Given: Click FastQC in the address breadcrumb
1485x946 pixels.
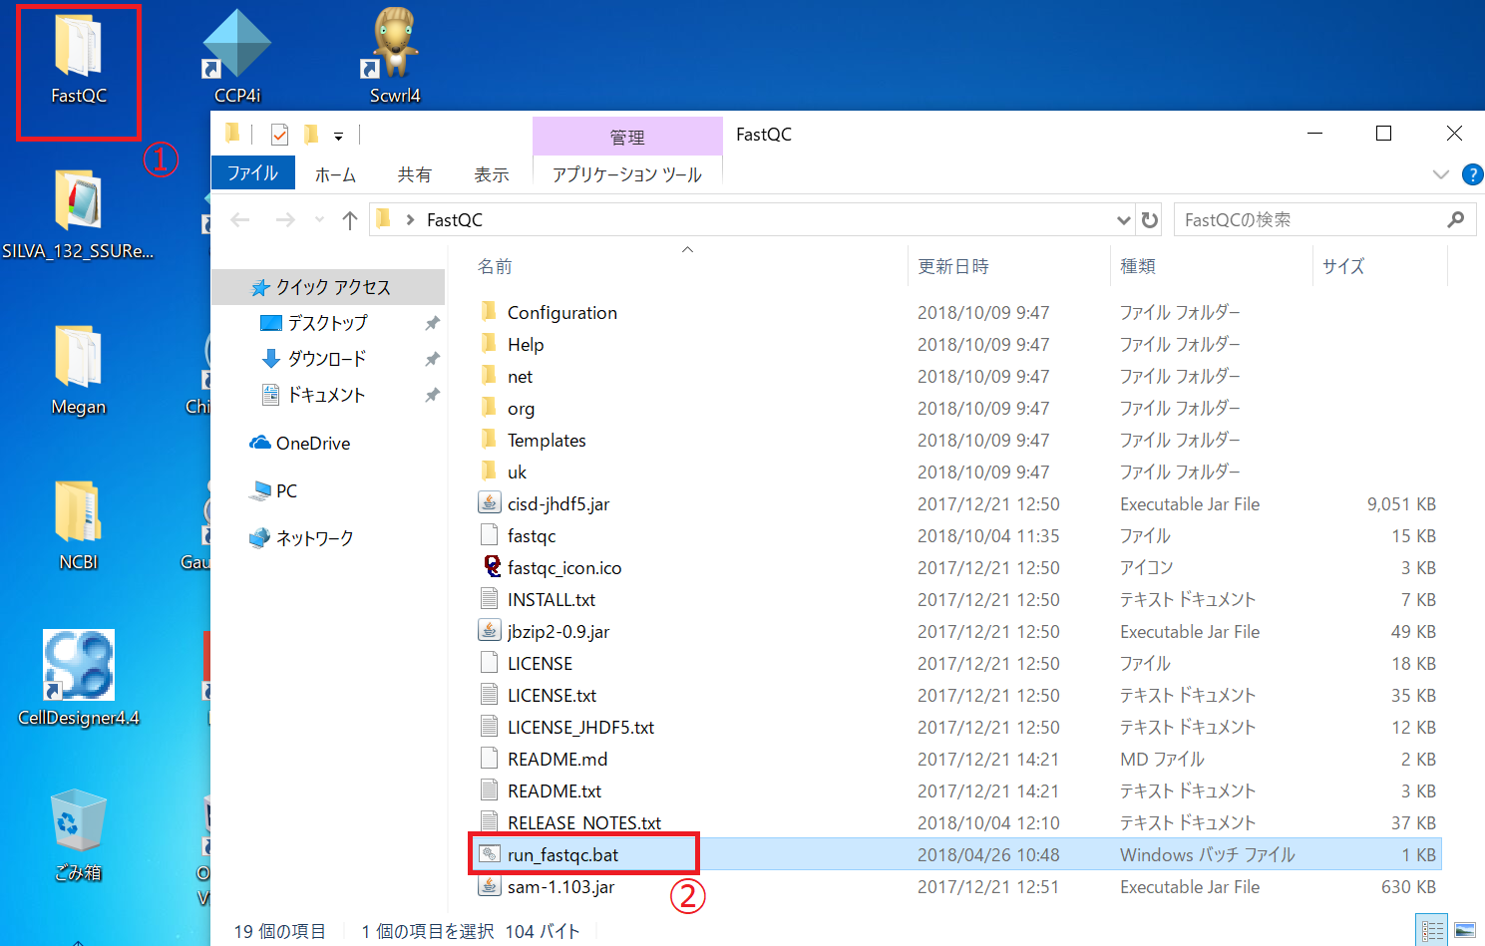Looking at the screenshot, I should coord(455,220).
